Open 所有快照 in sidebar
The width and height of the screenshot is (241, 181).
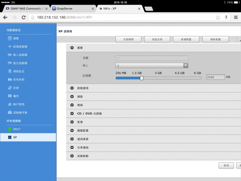coord(19,79)
